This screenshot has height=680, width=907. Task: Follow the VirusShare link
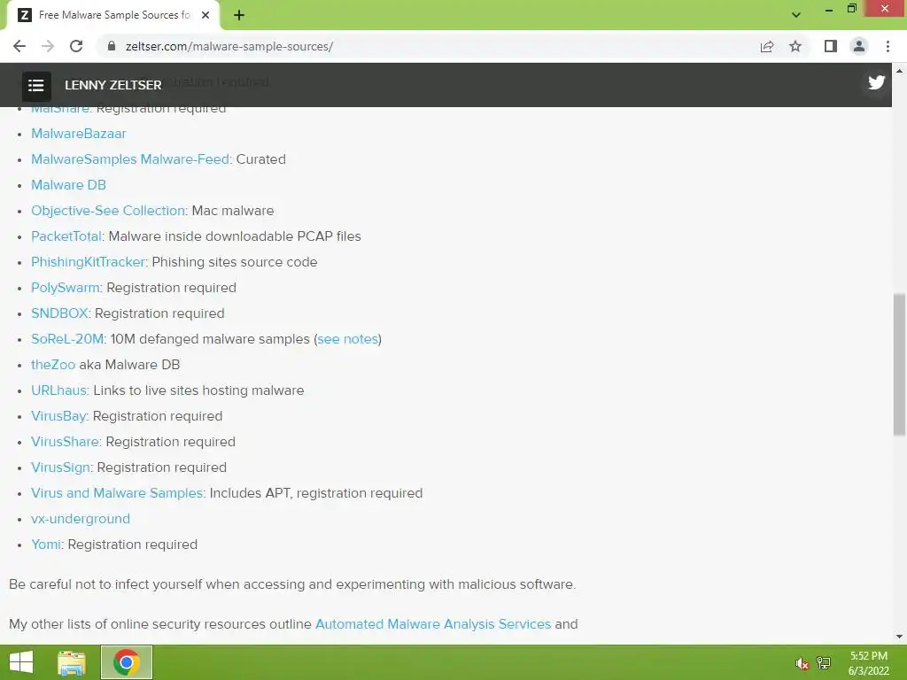pyautogui.click(x=66, y=442)
